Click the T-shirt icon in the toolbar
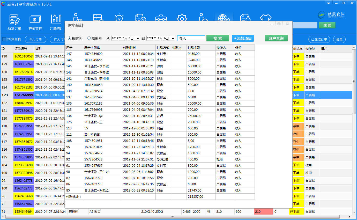357x220 pixels. tap(266, 18)
